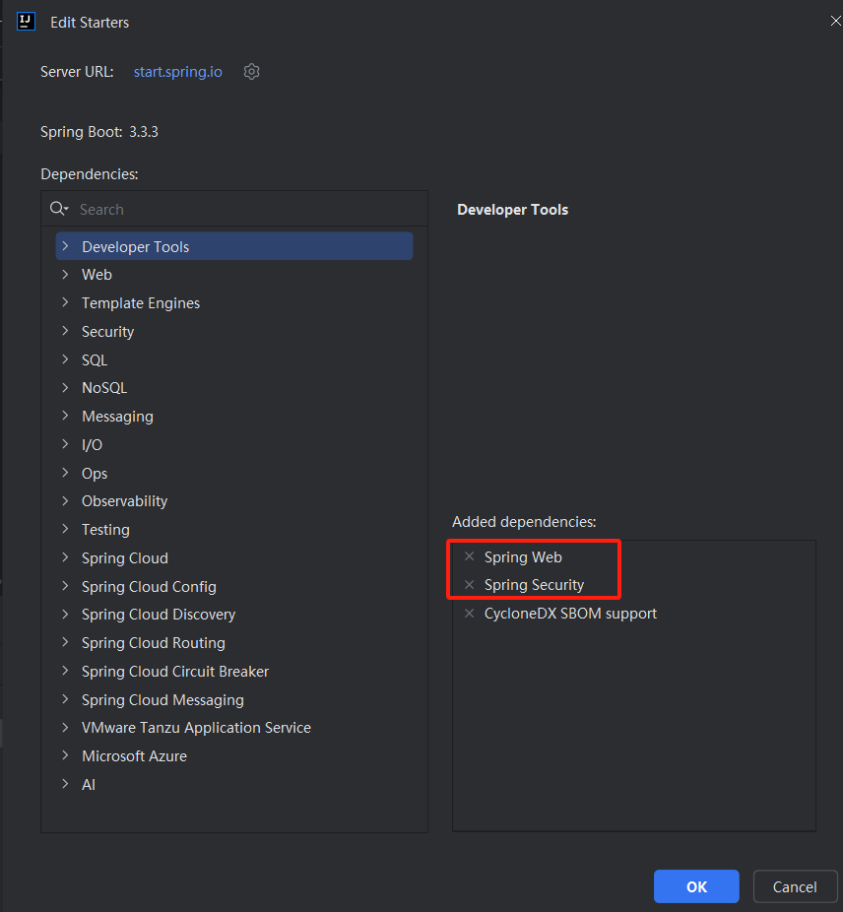Open server URL settings gear icon
This screenshot has height=912, width=843.
click(251, 72)
